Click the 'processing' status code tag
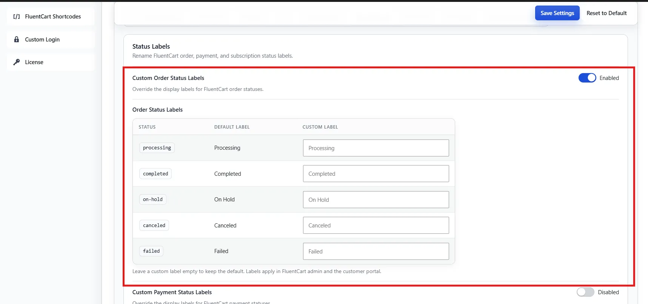The width and height of the screenshot is (648, 304). pyautogui.click(x=157, y=148)
